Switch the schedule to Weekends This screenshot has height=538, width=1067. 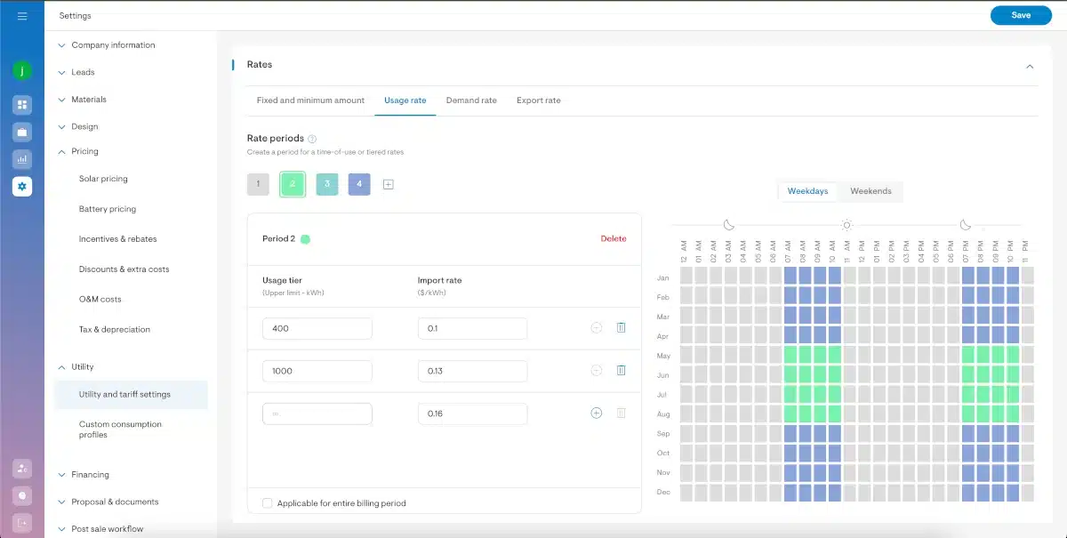(870, 191)
